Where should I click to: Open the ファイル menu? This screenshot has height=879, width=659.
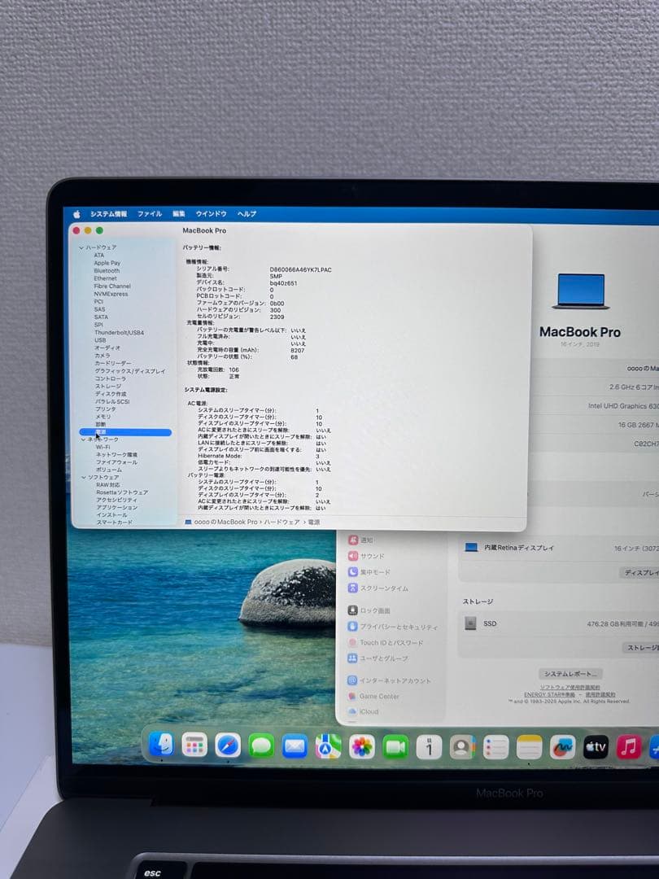coord(149,213)
